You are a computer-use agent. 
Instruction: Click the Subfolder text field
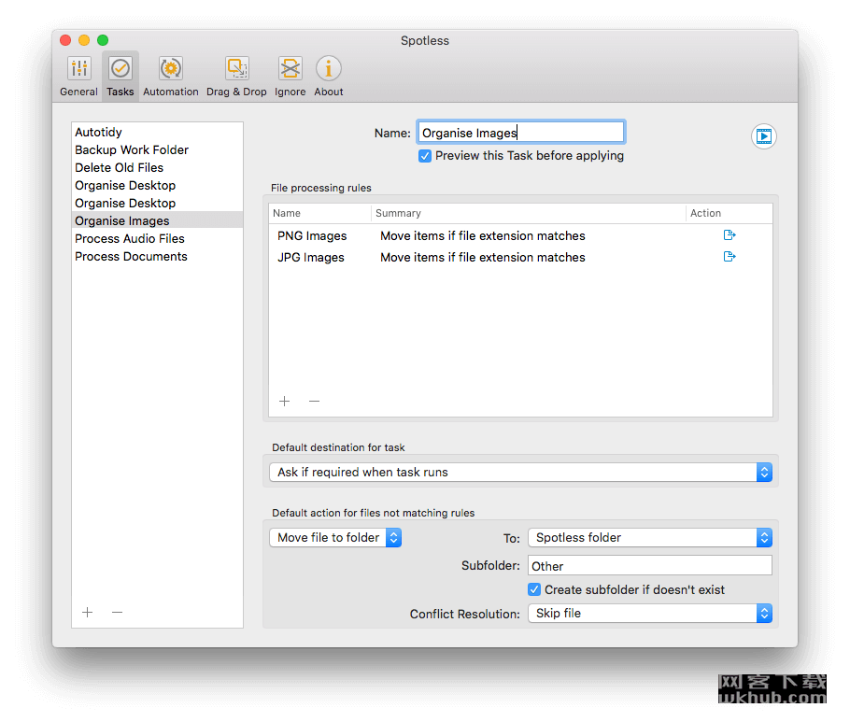tap(650, 566)
